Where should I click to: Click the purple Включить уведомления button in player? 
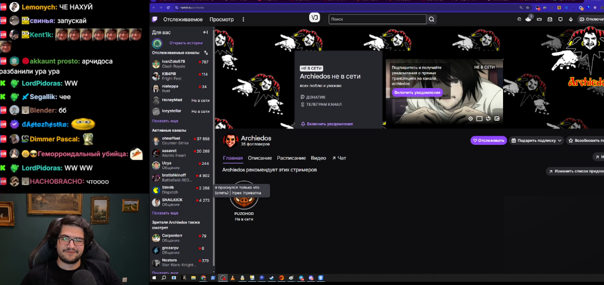pyautogui.click(x=417, y=93)
